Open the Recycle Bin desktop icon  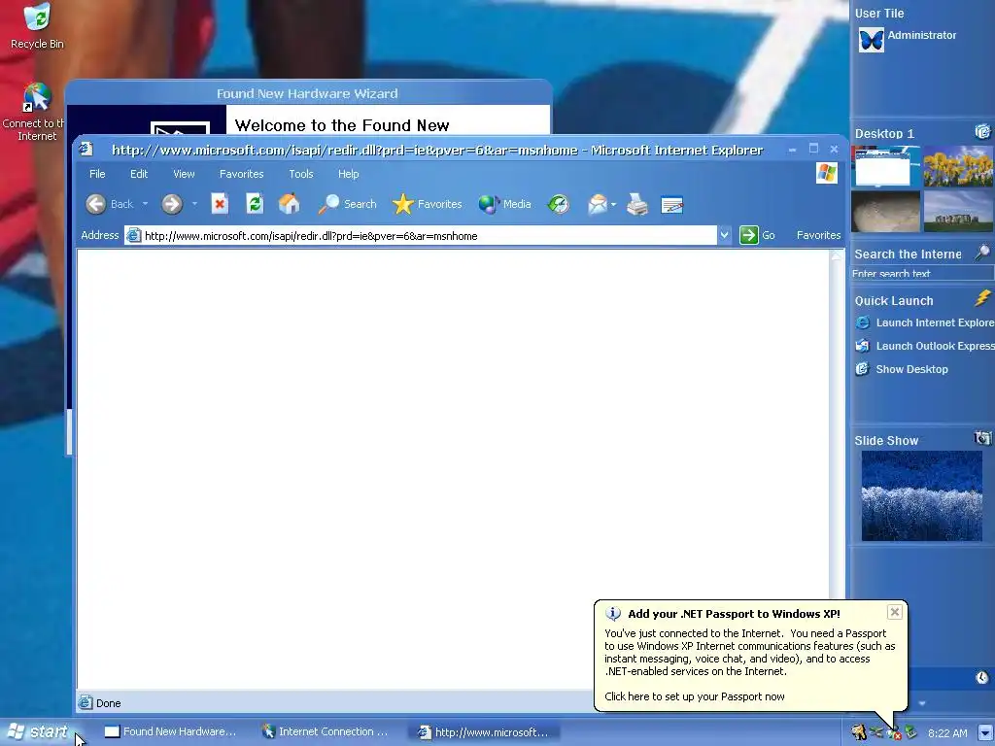point(37,26)
